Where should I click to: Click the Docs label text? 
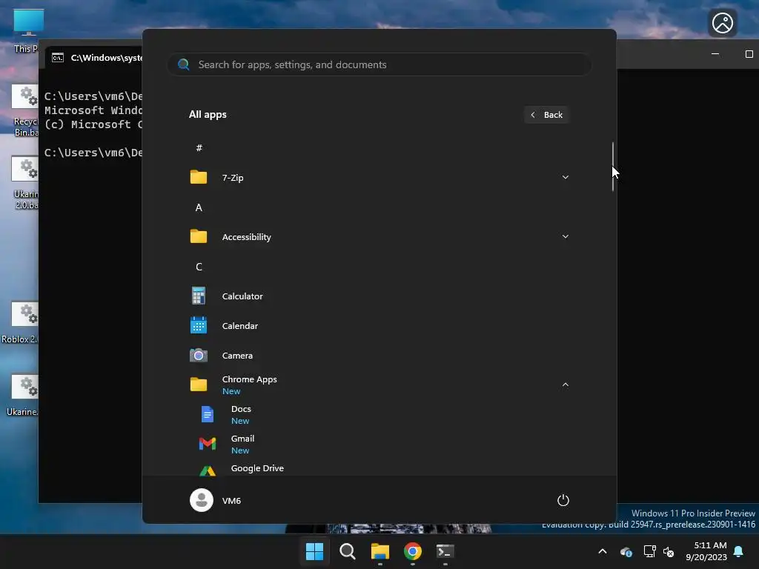pyautogui.click(x=241, y=409)
